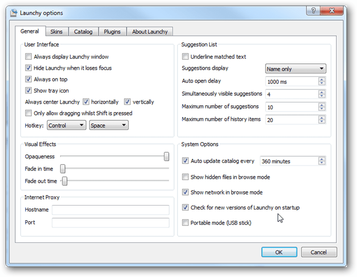Screen dimensions: 357x277
Task: Click the Opaqueness slider handle
Action: tap(166, 157)
